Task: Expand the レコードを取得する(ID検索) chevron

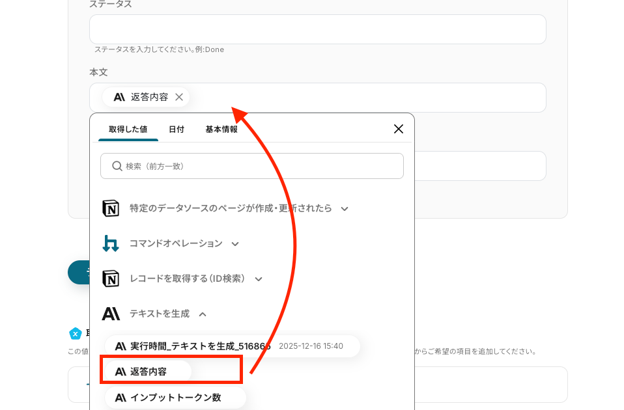Action: pyautogui.click(x=259, y=279)
